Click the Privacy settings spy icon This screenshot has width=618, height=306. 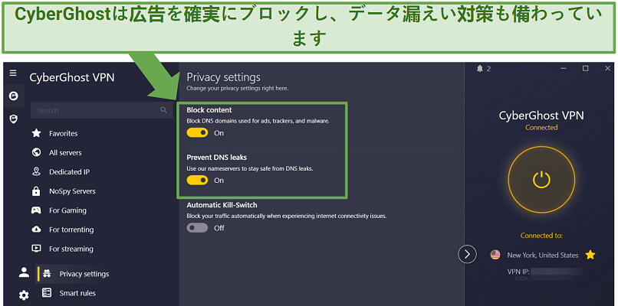click(47, 274)
